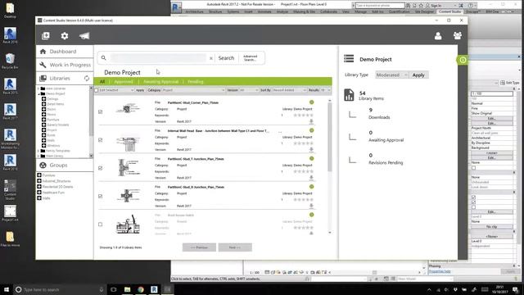
Task: Click Apply next to Edit Selected
Action: click(x=140, y=90)
